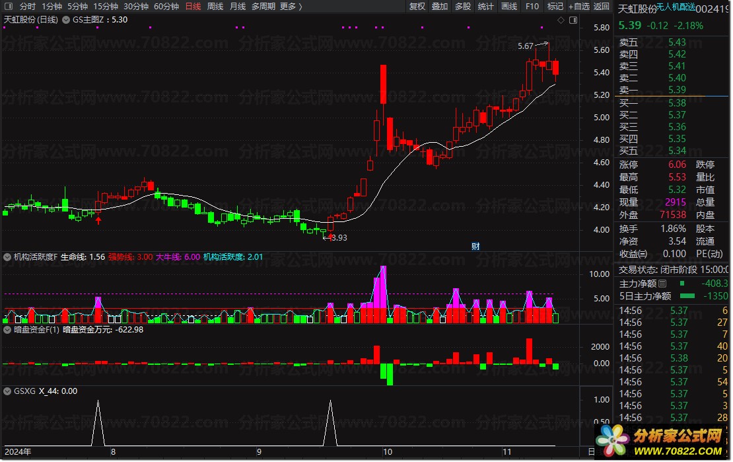Click the month 10 marker on timeline
733x462 pixels.
(x=388, y=452)
